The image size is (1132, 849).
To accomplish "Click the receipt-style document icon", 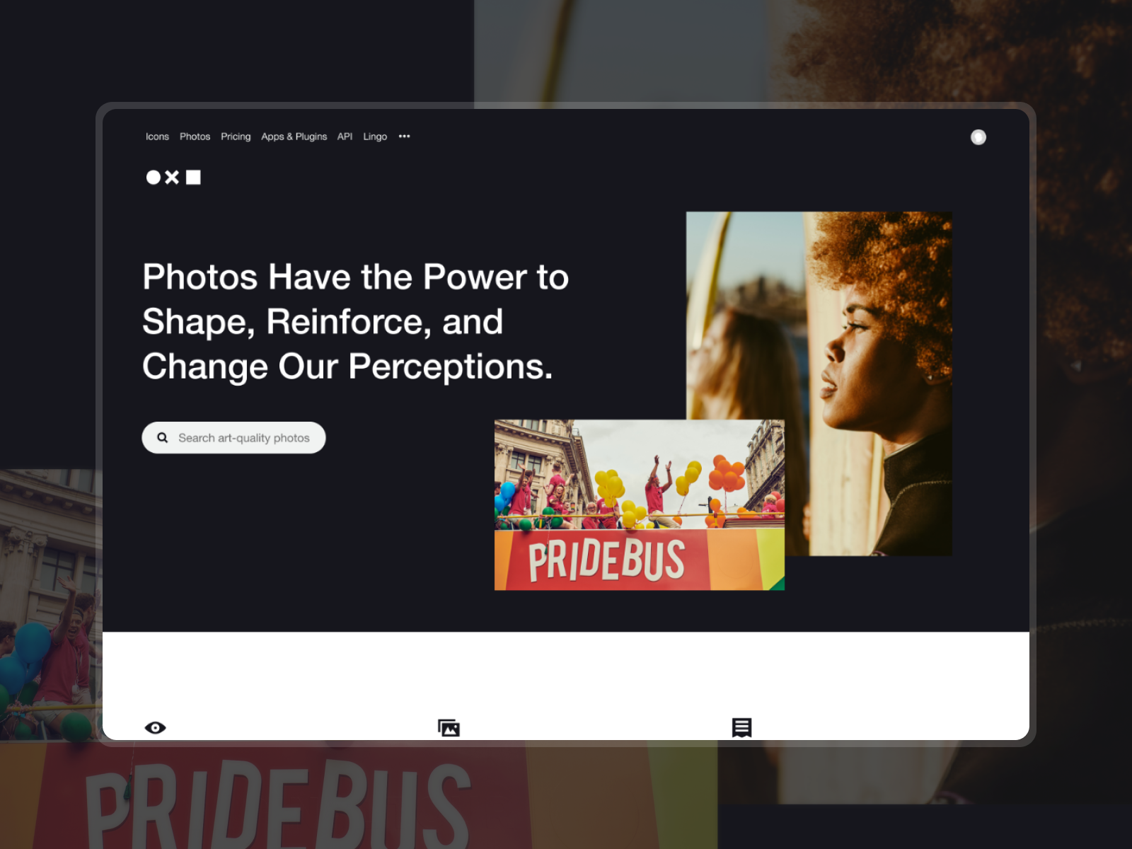I will pos(741,727).
